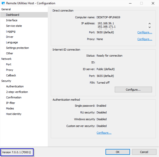Go to the Driver settings page
This screenshot has width=159, height=157.
tap(10, 37)
